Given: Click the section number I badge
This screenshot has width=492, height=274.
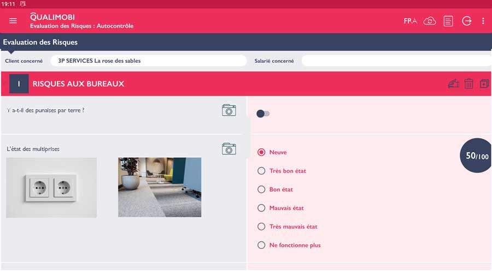Looking at the screenshot, I should point(19,84).
